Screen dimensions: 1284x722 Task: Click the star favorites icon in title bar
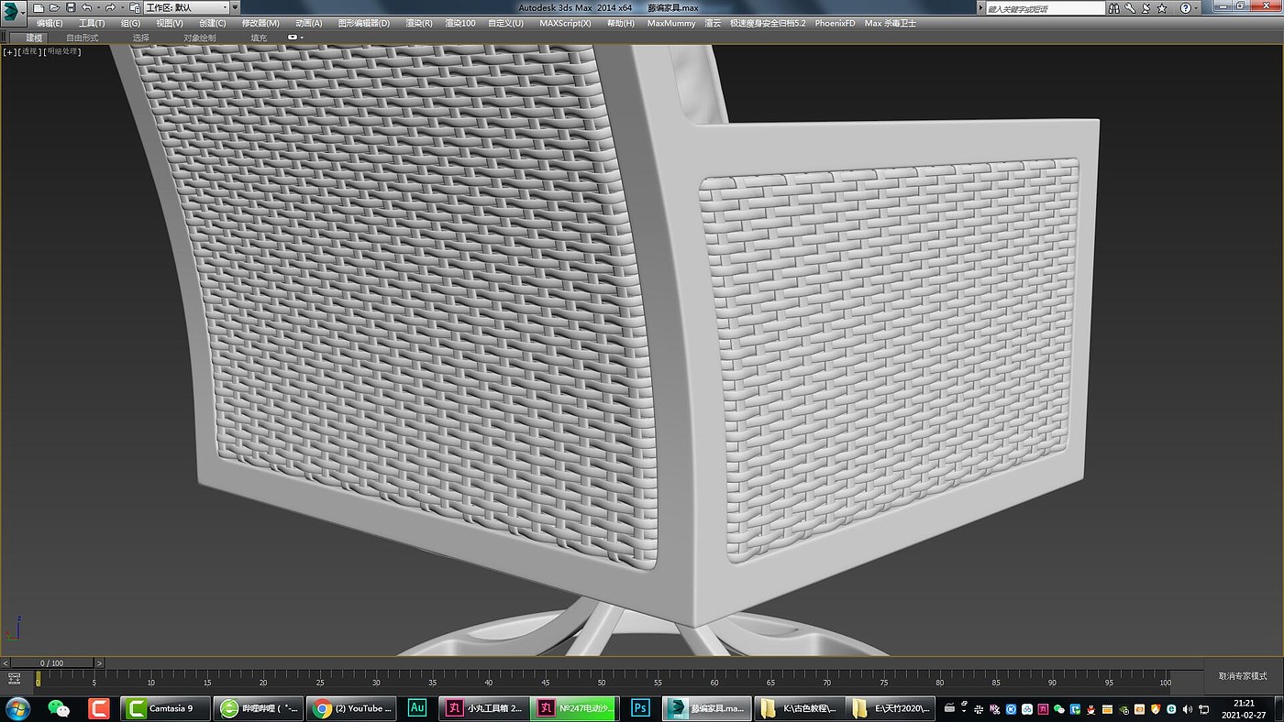[1162, 7]
